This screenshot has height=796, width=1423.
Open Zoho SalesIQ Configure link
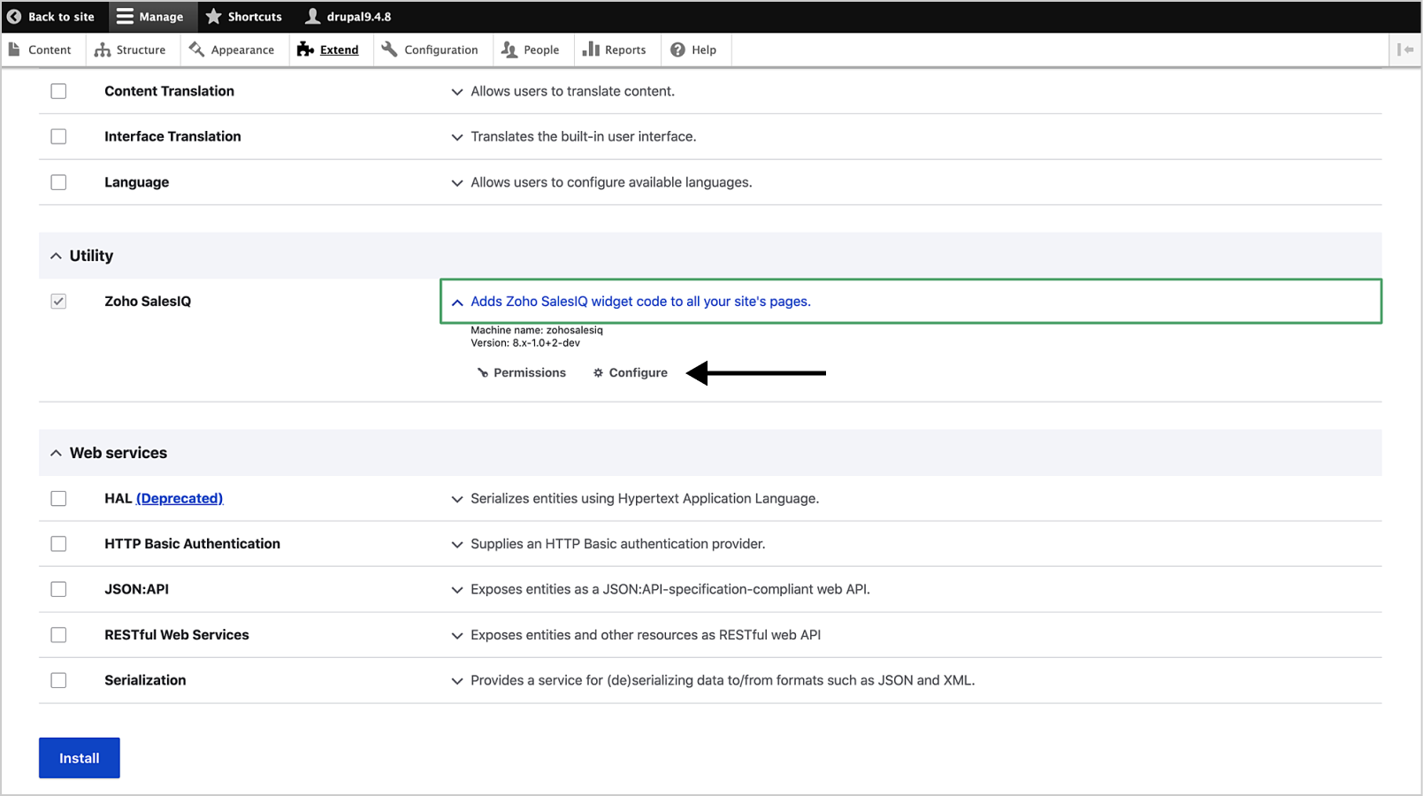(638, 372)
